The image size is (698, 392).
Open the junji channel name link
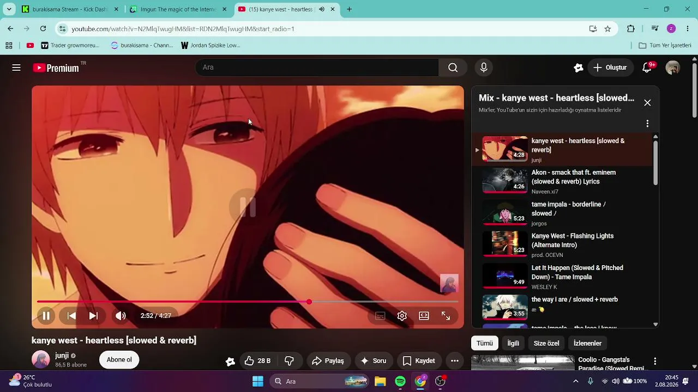62,356
